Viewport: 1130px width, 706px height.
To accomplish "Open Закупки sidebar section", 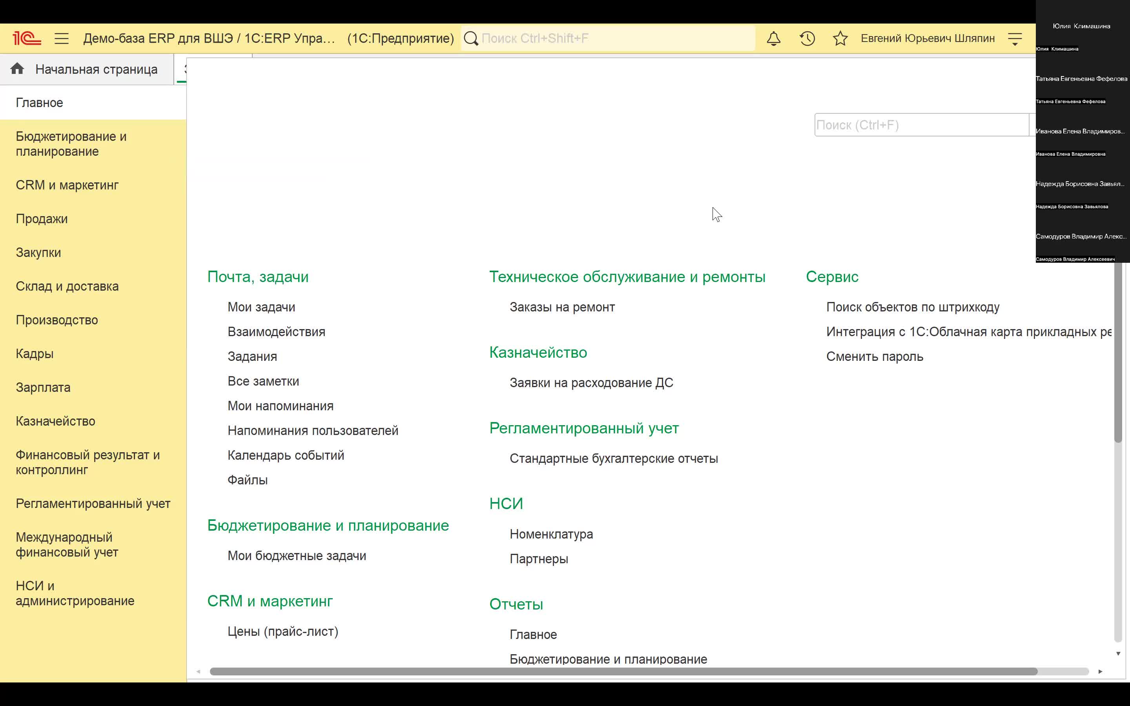I will (93, 253).
